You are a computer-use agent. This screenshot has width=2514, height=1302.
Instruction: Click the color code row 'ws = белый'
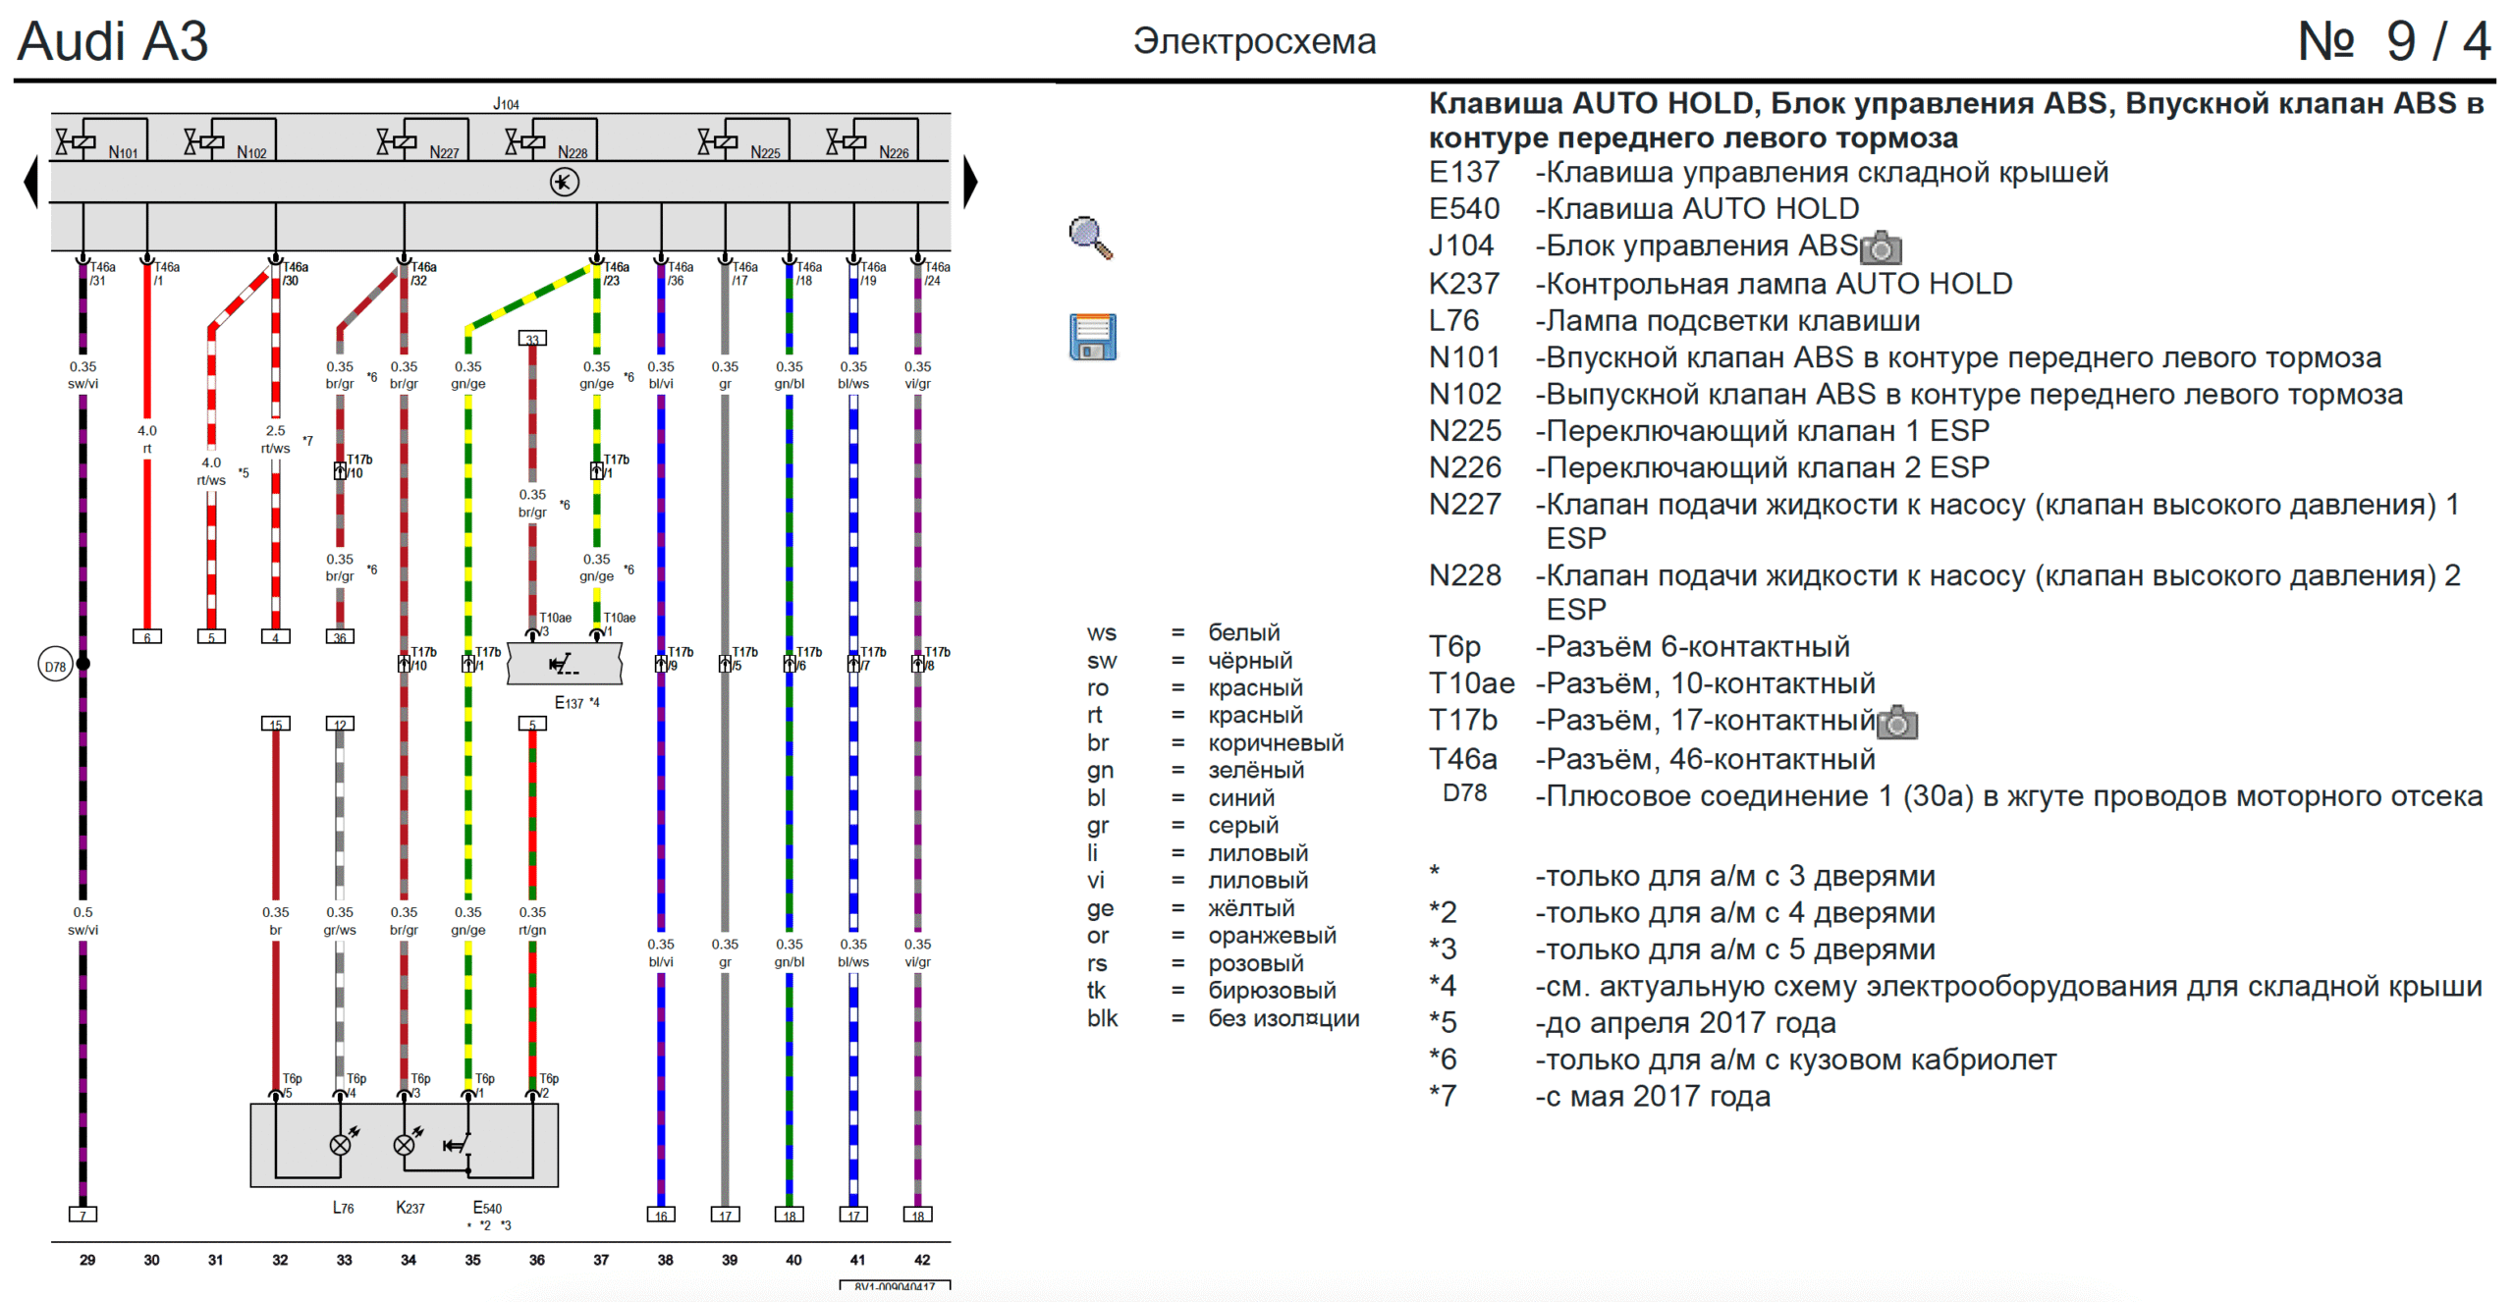point(1183,633)
